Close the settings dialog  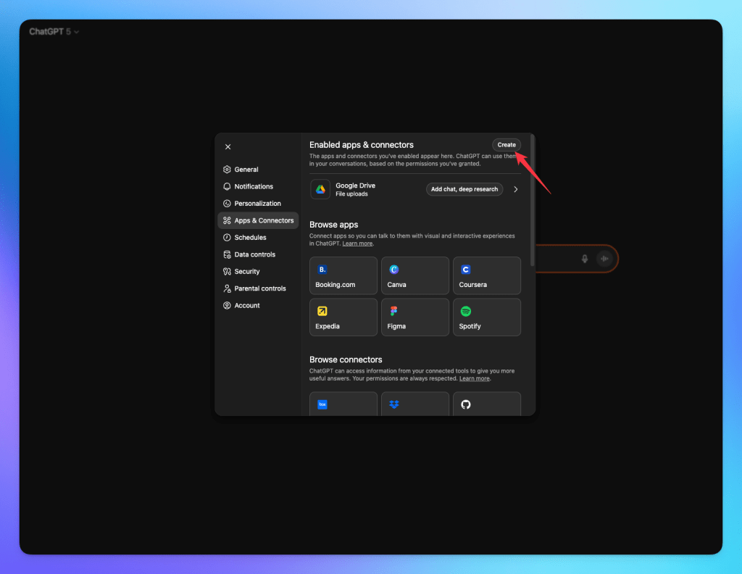(x=228, y=146)
